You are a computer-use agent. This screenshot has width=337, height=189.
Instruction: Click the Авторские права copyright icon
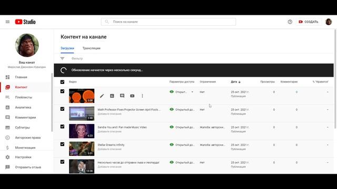point(7,138)
